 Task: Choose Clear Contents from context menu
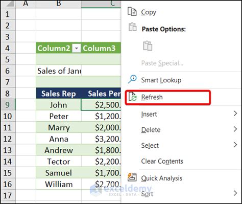click(162, 161)
